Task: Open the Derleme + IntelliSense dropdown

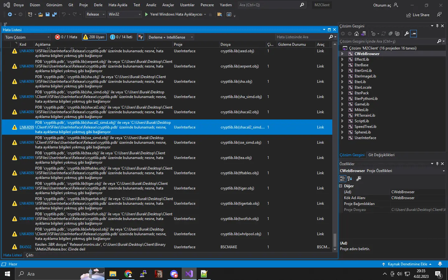Action: [x=170, y=37]
